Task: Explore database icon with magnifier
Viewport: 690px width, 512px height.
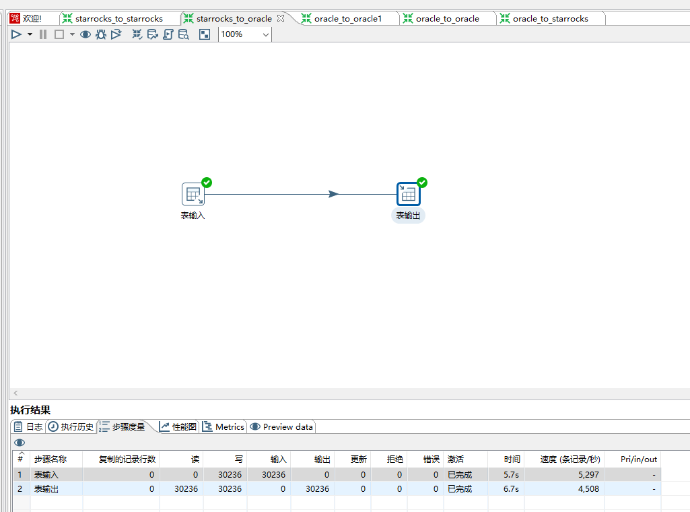Action: coord(184,34)
